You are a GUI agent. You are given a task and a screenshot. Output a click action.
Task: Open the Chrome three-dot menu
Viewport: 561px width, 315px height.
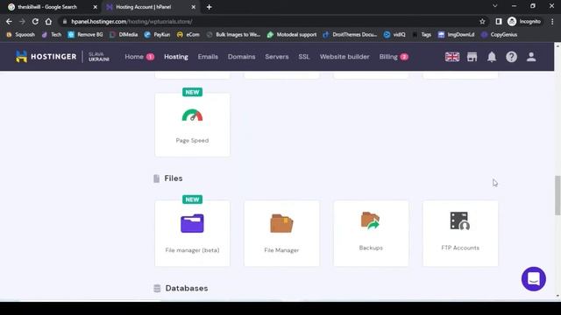click(x=552, y=21)
